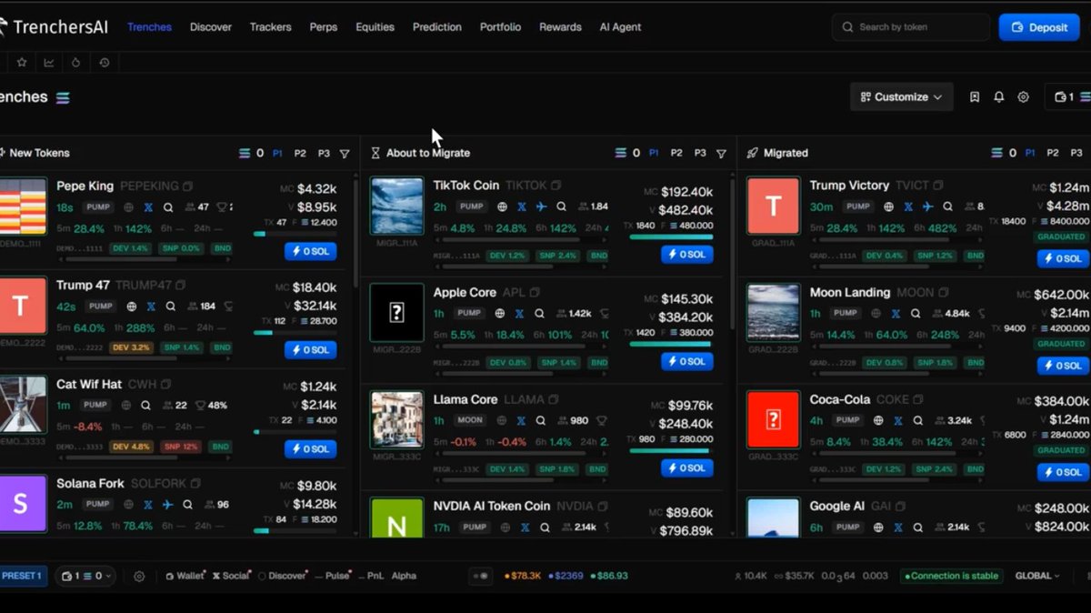Open X link for Llama Core
Viewport: 1091px width, 613px height.
pos(521,421)
